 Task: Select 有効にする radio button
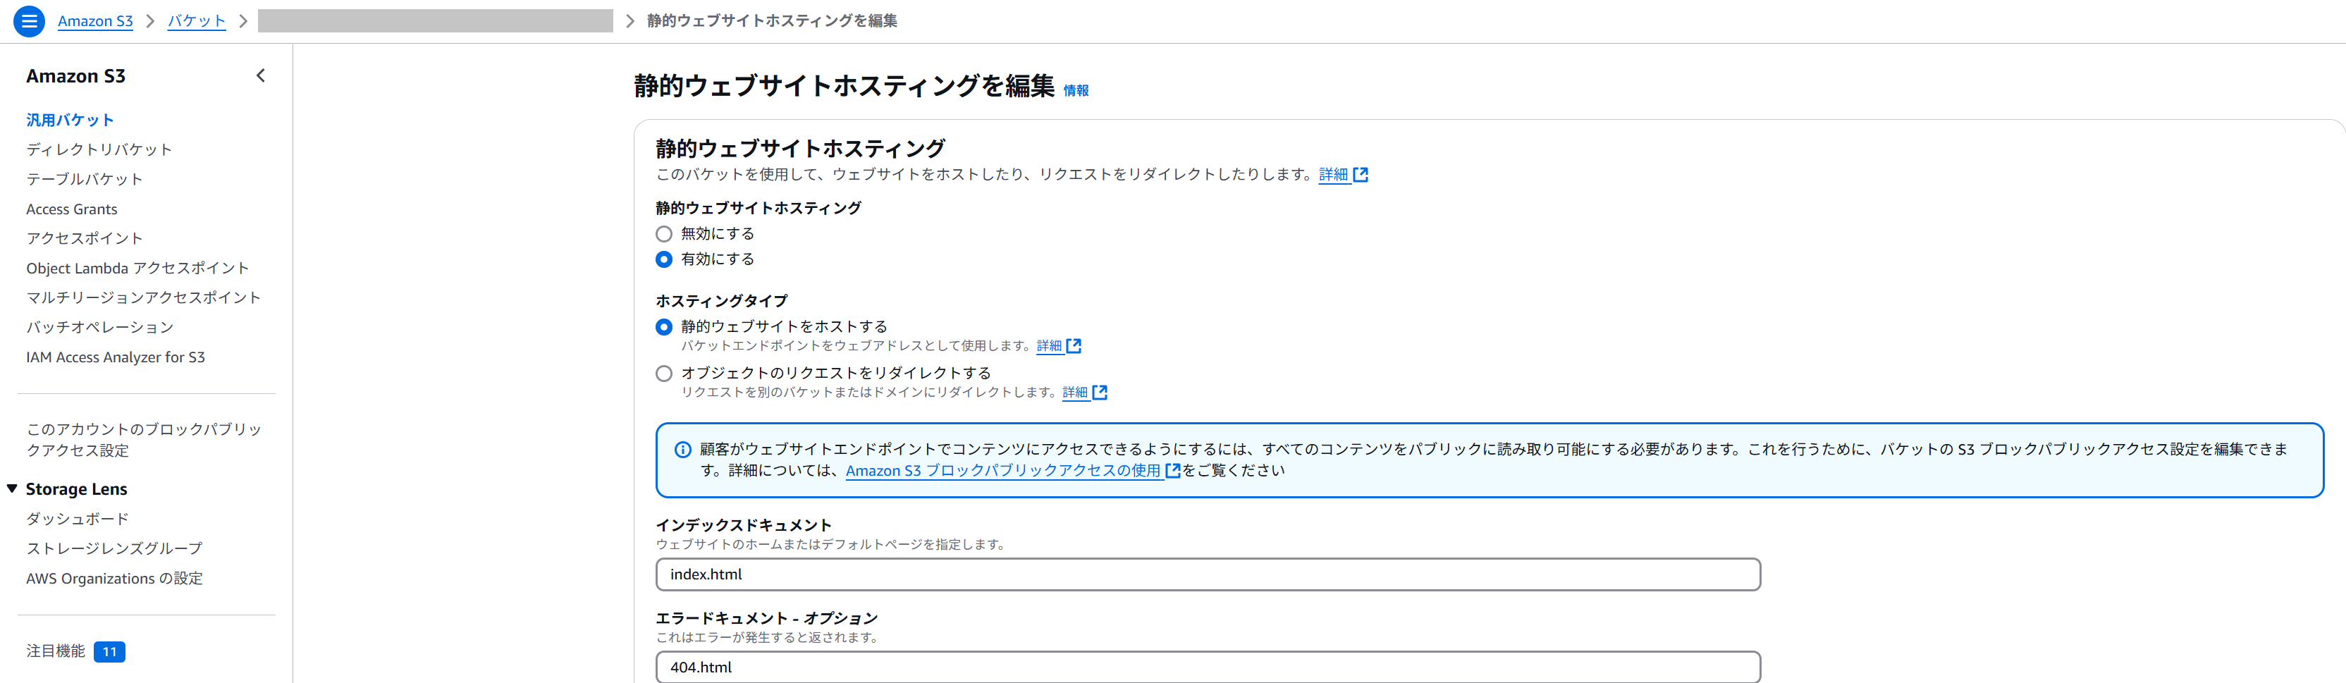[664, 259]
